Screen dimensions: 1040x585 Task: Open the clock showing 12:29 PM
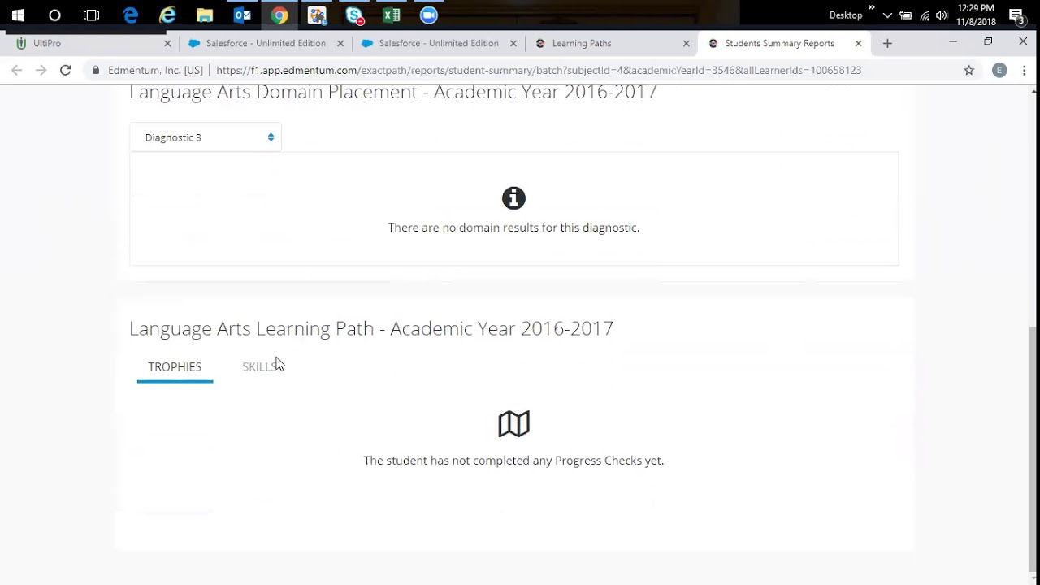coord(976,15)
